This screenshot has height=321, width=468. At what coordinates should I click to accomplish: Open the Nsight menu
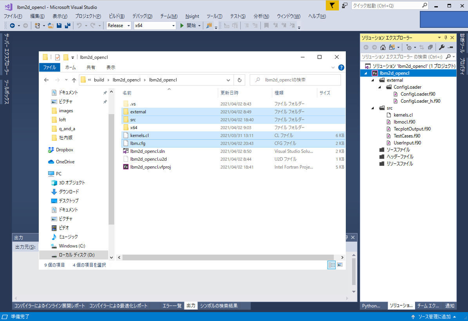[x=192, y=16]
